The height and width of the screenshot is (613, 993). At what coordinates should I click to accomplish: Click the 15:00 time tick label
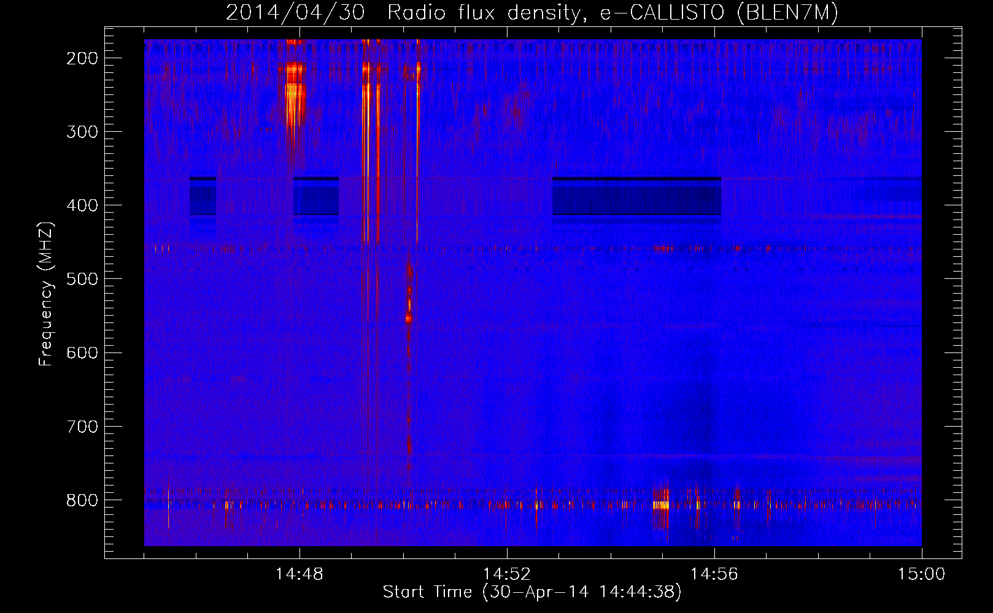click(x=922, y=574)
